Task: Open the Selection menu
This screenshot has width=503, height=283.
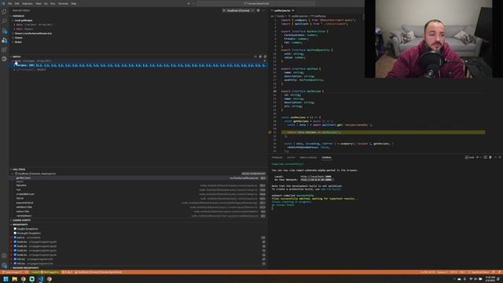Action: [x=28, y=3]
